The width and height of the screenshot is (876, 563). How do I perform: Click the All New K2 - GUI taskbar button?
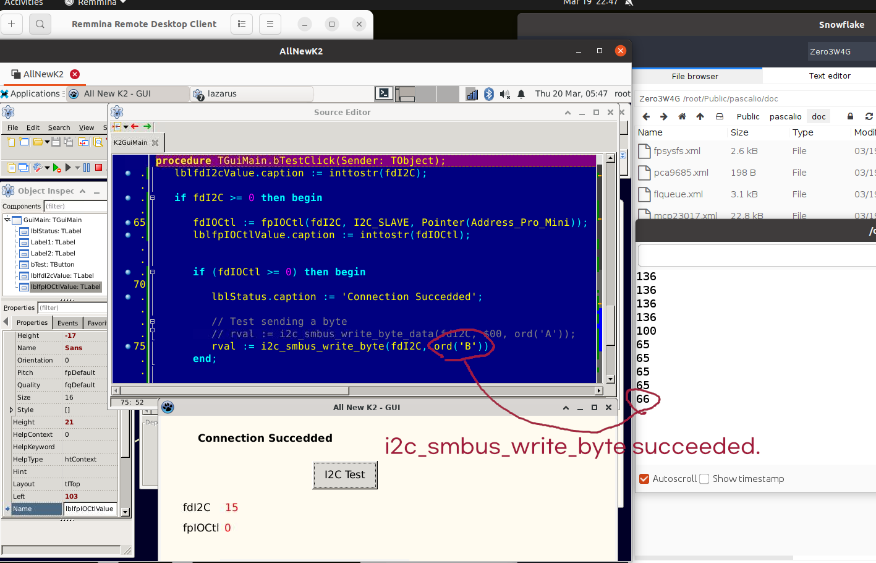[x=128, y=93]
